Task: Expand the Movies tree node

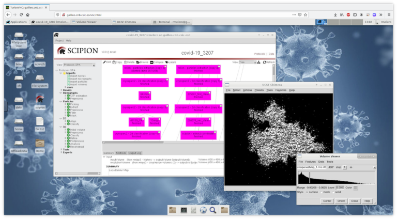Action: pos(61,90)
